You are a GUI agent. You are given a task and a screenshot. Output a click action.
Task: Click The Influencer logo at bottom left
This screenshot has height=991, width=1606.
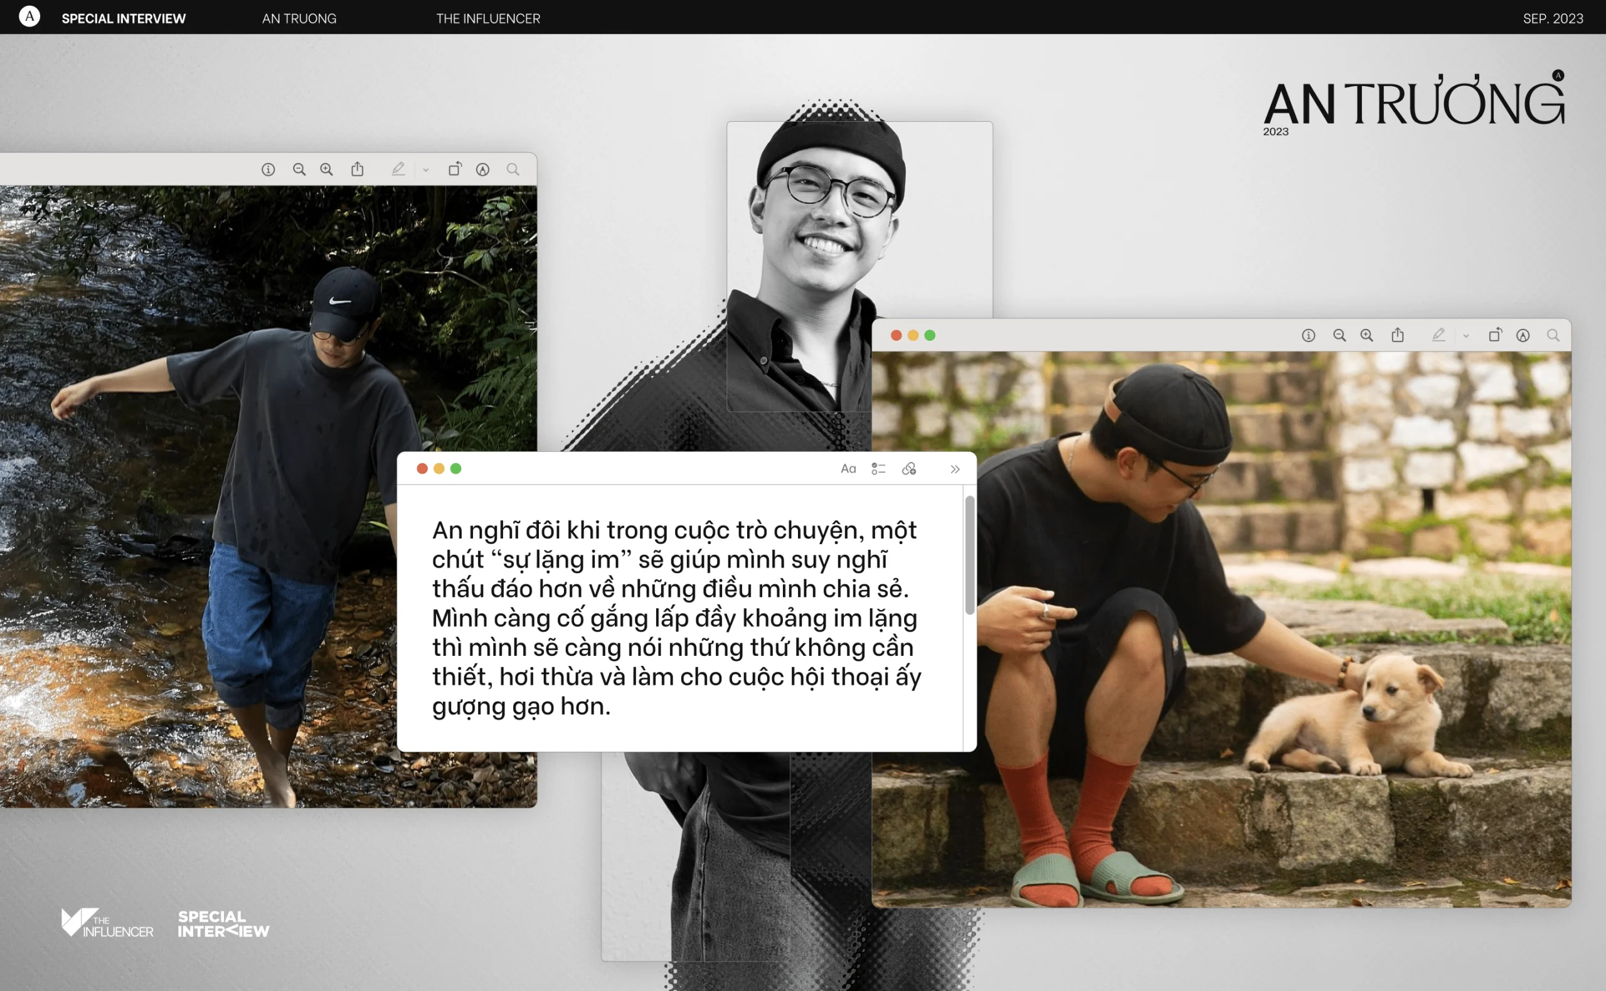click(107, 923)
